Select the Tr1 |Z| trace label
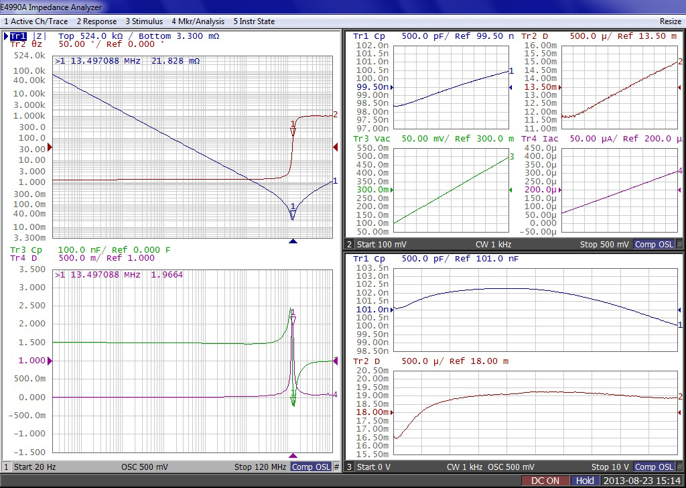 pos(27,36)
